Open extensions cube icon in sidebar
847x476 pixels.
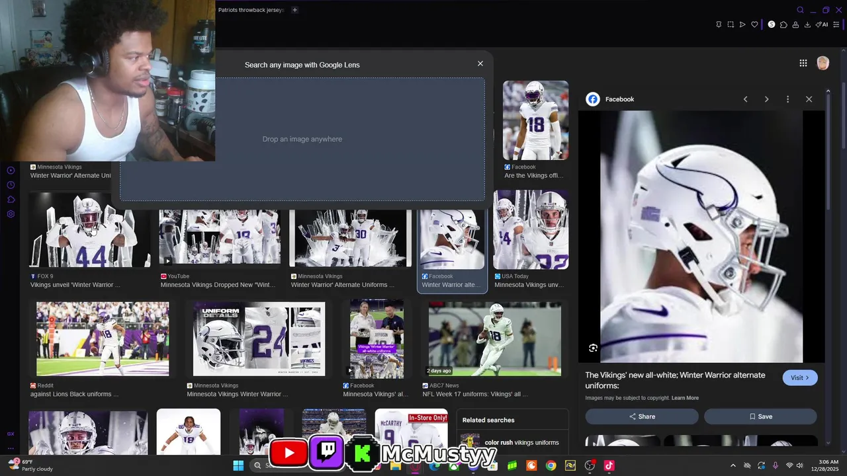[11, 200]
